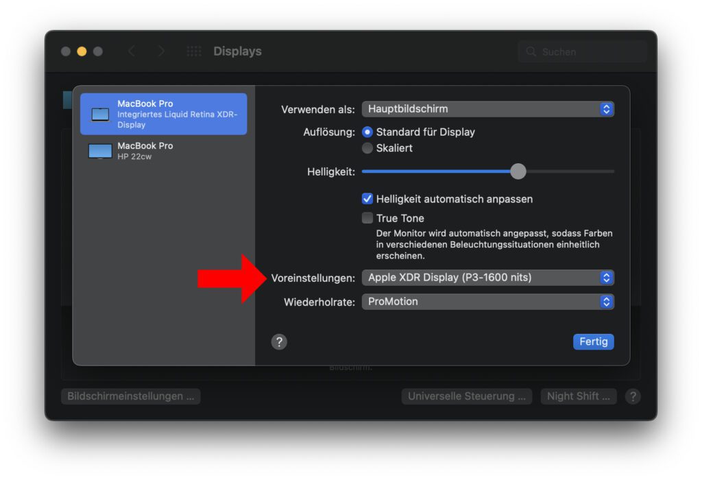Open the App Grid icon in the toolbar
This screenshot has width=702, height=480.
(x=193, y=51)
